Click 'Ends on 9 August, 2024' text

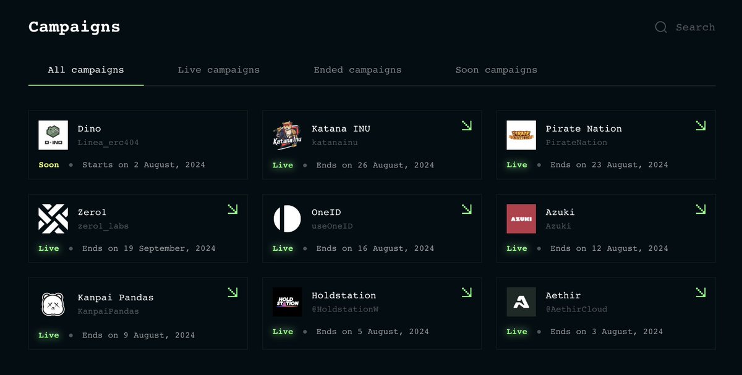pos(139,335)
